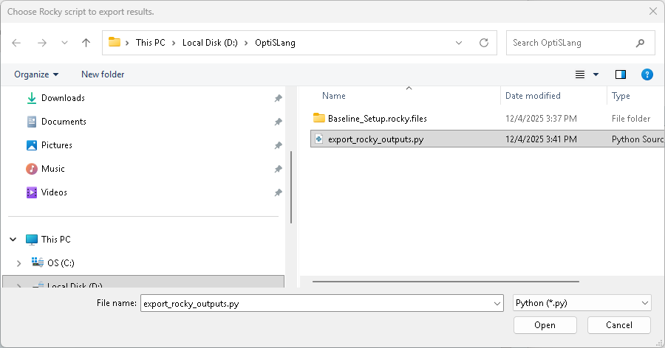
Task: Select 'OptiSLang' breadcrumb segment
Action: pyautogui.click(x=275, y=43)
